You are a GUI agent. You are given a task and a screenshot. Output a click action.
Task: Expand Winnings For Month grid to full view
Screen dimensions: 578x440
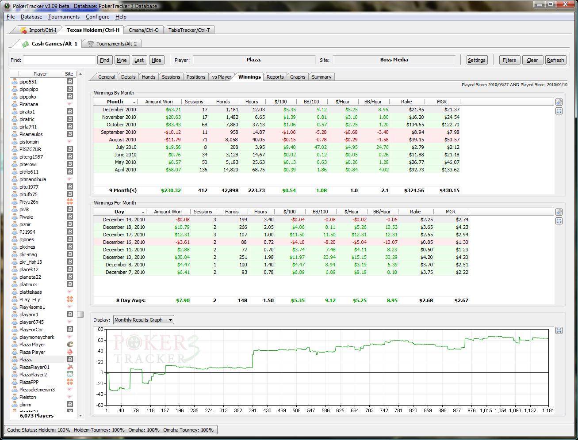559,221
